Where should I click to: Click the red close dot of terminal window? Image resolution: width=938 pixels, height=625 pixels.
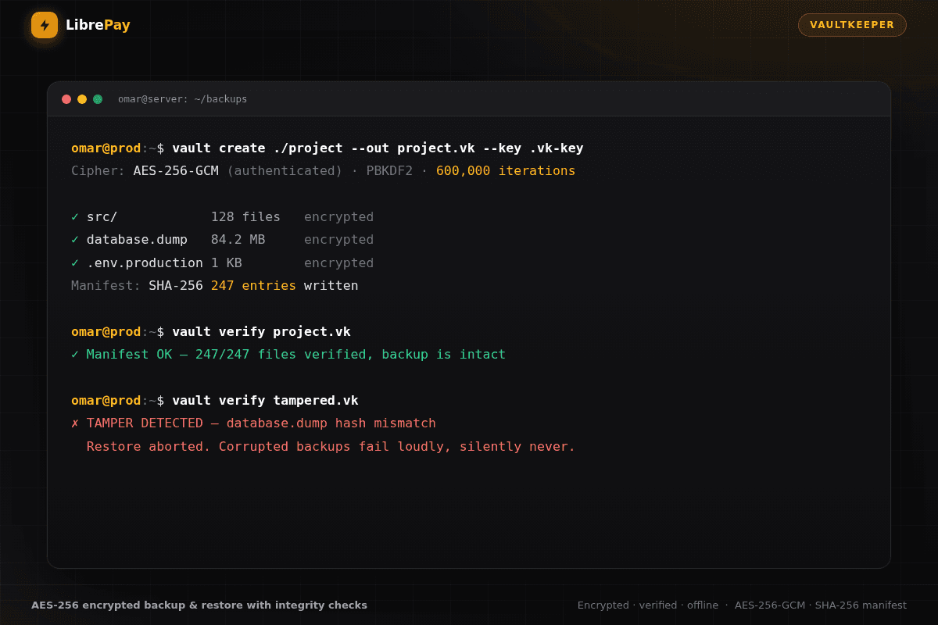[66, 99]
